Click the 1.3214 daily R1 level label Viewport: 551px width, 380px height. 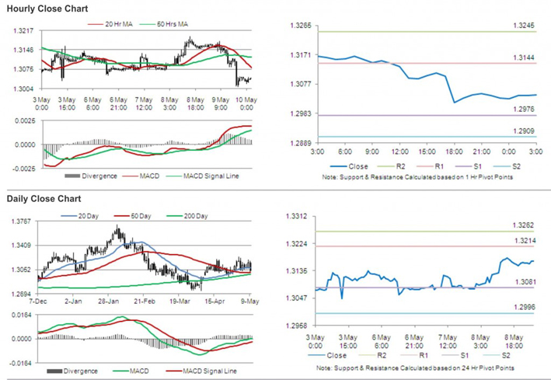point(523,242)
